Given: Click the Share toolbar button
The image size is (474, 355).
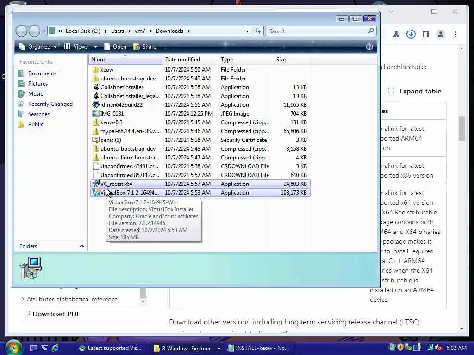Looking at the screenshot, I should point(144,47).
